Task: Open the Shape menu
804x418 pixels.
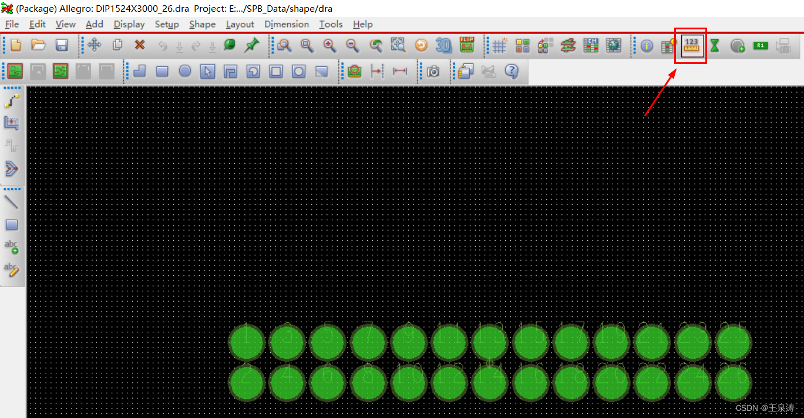Action: click(x=202, y=24)
